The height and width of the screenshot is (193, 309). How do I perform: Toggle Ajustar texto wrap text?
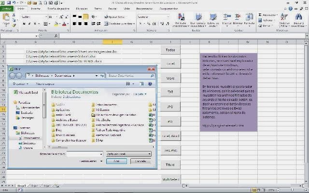pyautogui.click(x=114, y=17)
